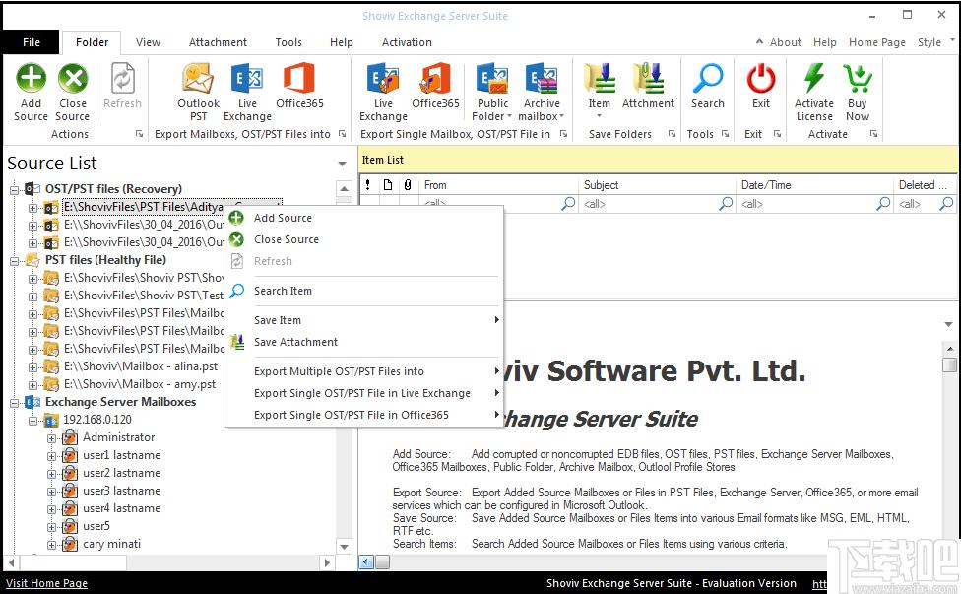Open the Archive mailbox export icon
961x594 pixels.
[x=542, y=79]
